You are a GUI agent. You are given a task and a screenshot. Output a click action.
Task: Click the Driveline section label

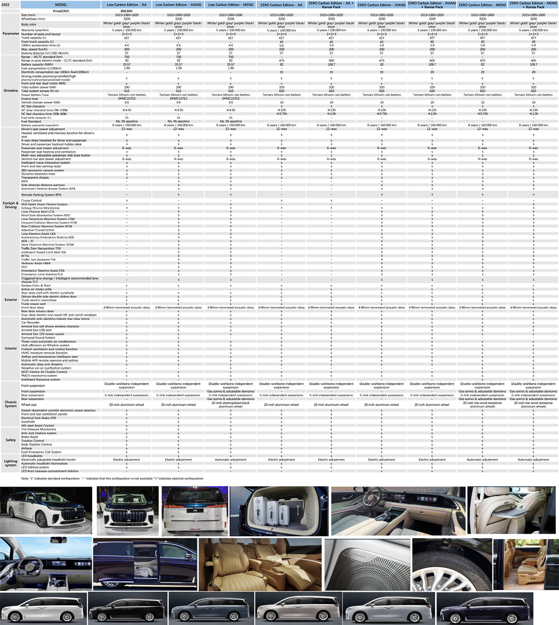click(x=11, y=90)
